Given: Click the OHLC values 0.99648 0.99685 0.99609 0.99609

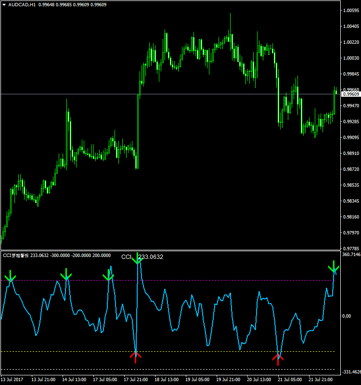Looking at the screenshot, I should (73, 5).
